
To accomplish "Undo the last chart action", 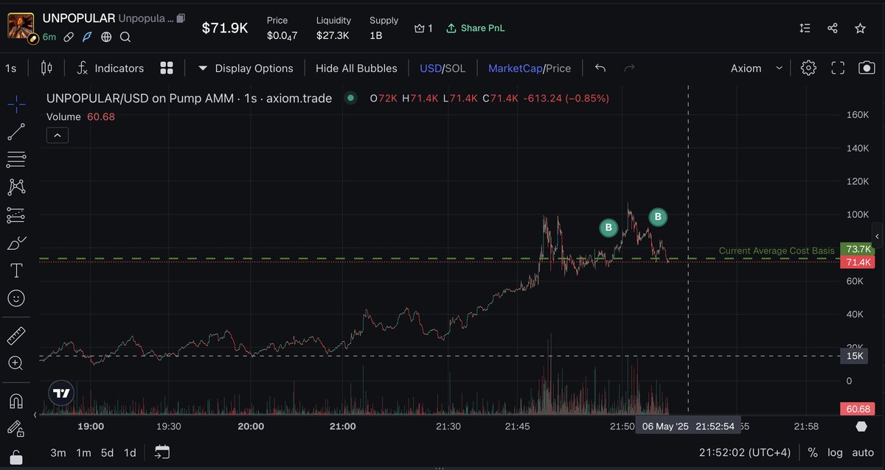I will [600, 68].
